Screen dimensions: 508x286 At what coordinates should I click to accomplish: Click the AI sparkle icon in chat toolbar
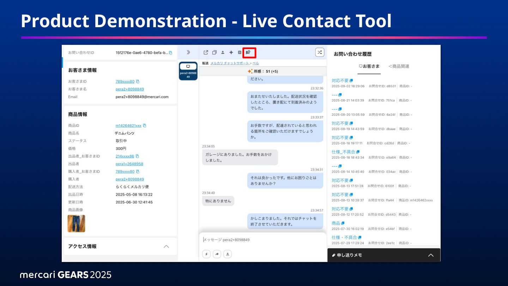(231, 52)
